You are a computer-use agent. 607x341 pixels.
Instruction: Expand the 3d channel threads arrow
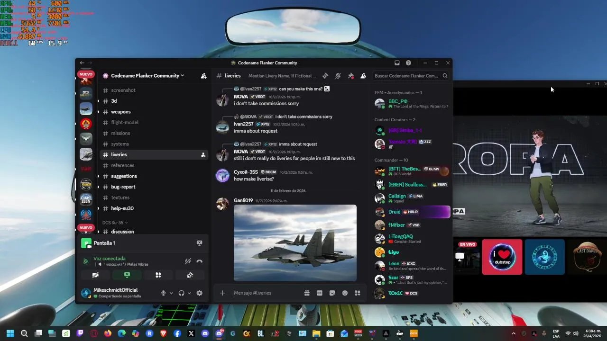pos(98,101)
